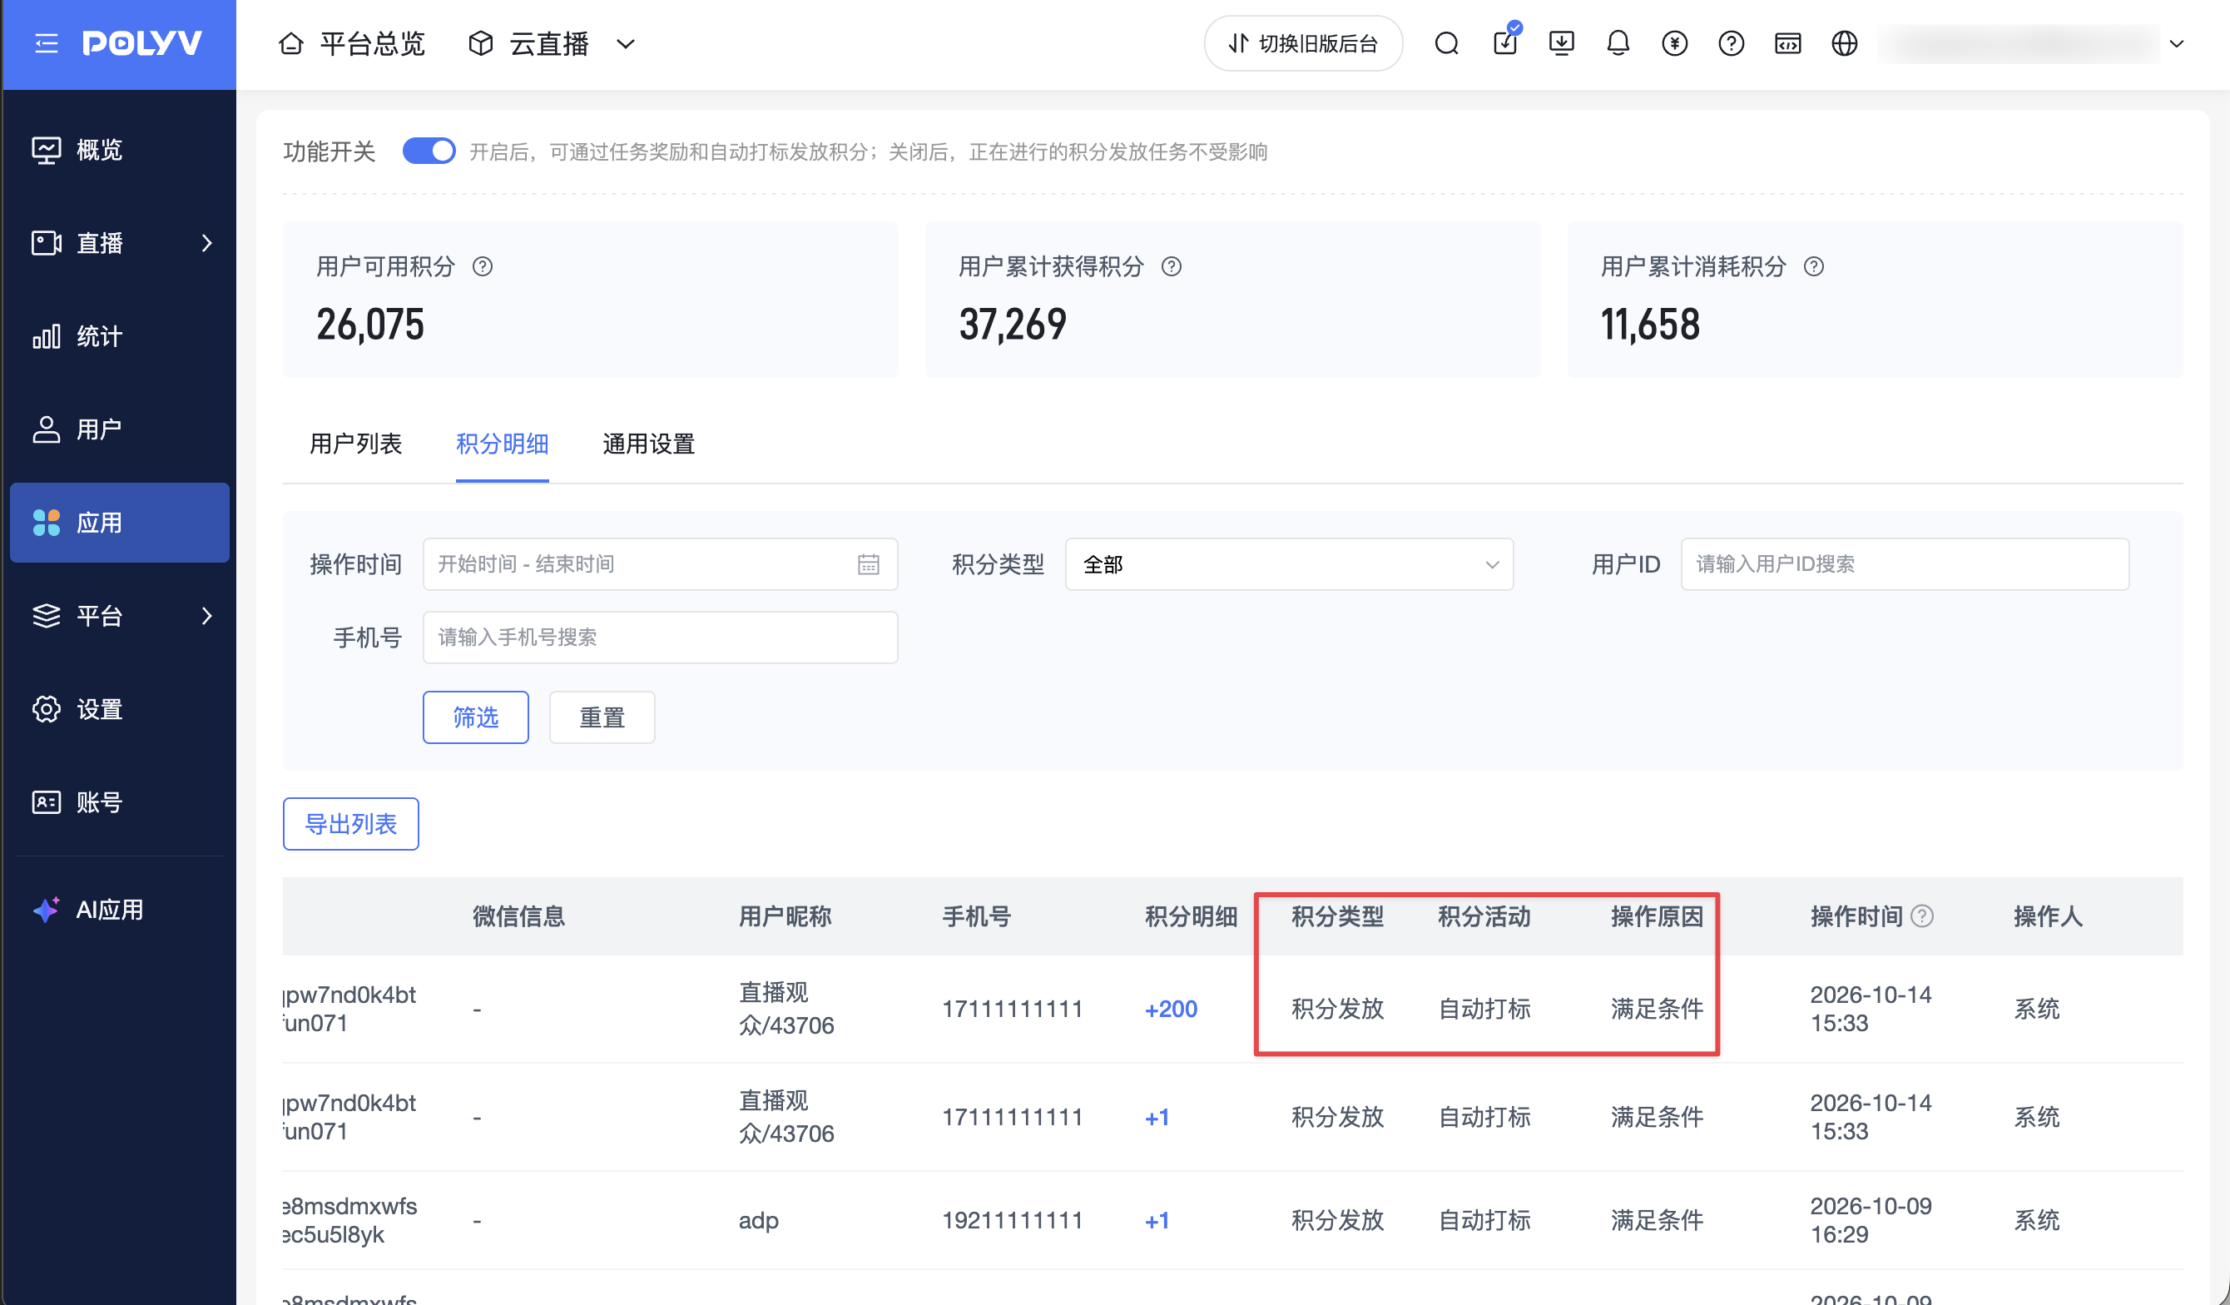Open the help question mark icon in header
This screenshot has height=1305, width=2230.
click(1731, 43)
